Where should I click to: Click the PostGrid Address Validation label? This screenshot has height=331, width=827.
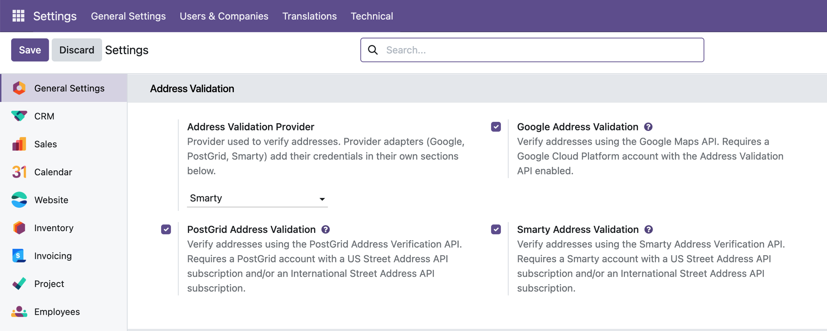[x=251, y=229]
